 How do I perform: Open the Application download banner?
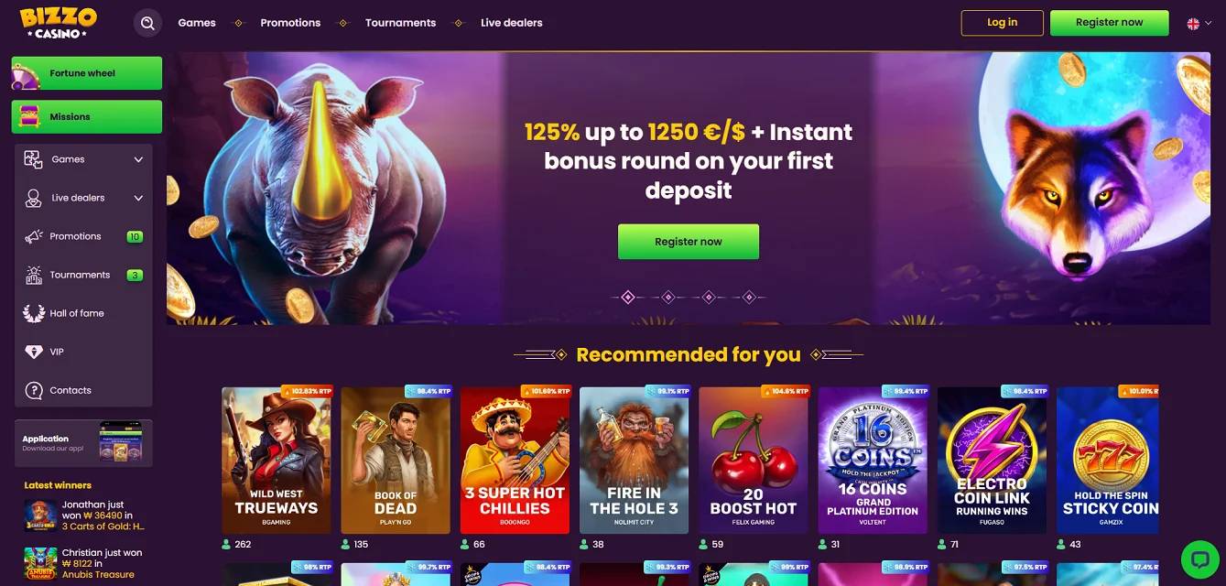point(83,443)
